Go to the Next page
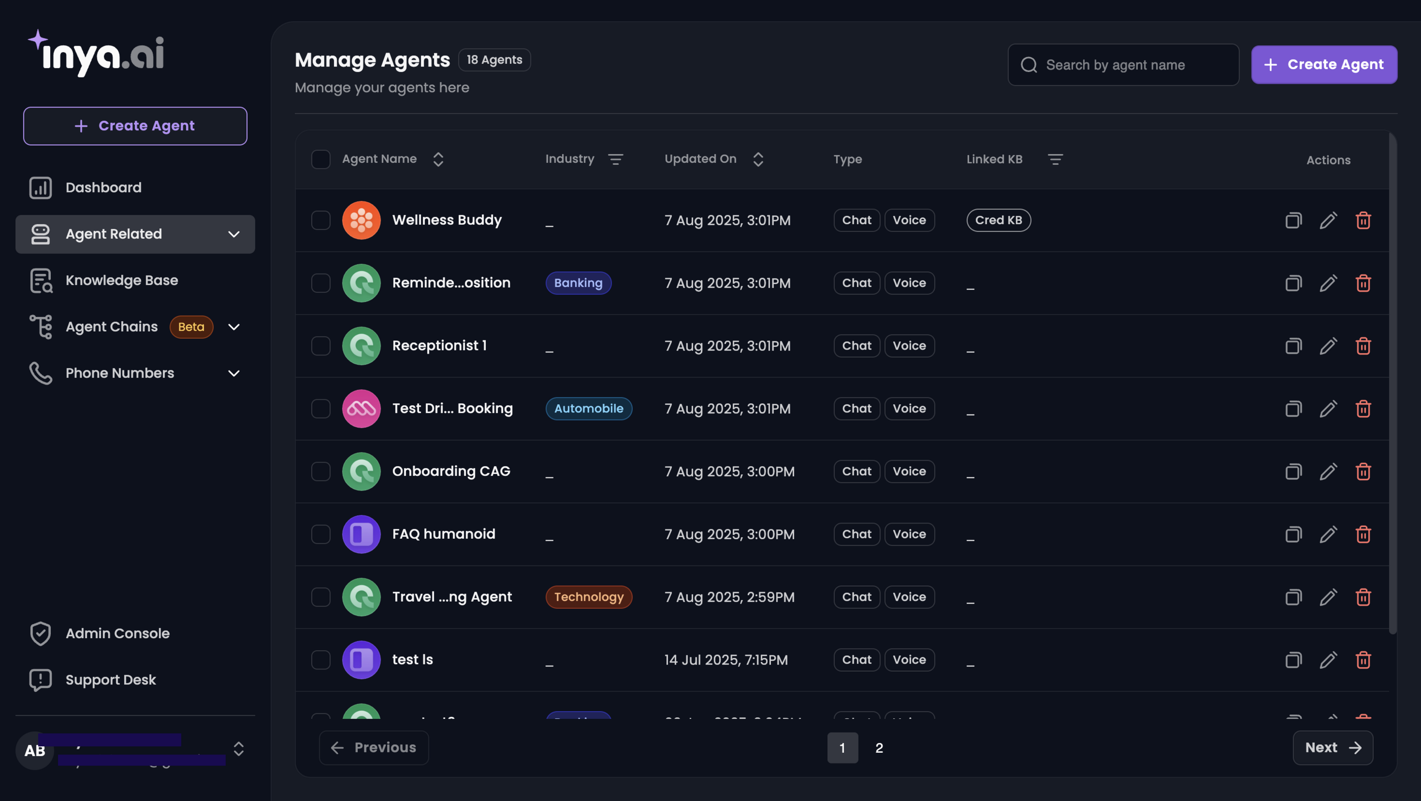1421x801 pixels. click(1332, 748)
